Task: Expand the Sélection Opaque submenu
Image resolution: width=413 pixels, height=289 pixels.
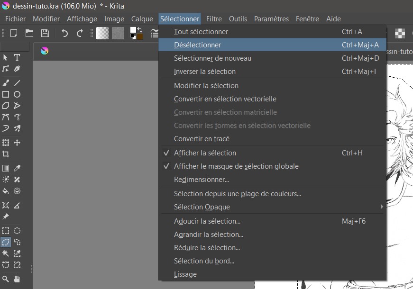Action: pos(272,207)
